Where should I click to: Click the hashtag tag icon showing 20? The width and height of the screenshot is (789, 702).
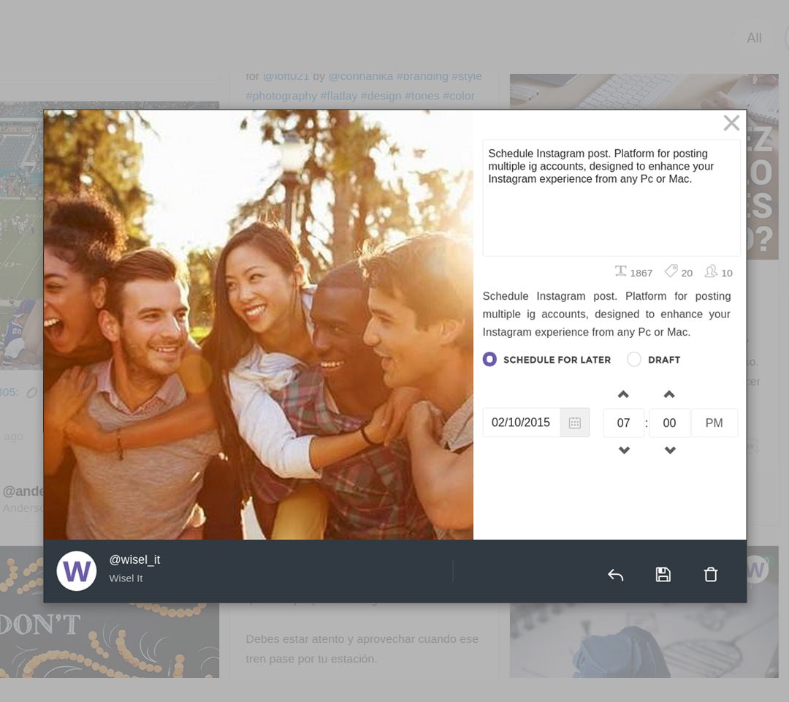point(671,271)
